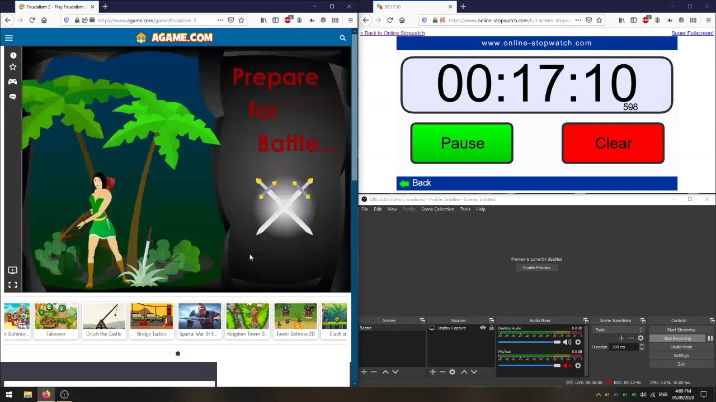Remove scene with minus in Scenes panel
The height and width of the screenshot is (402, 716).
coord(374,372)
